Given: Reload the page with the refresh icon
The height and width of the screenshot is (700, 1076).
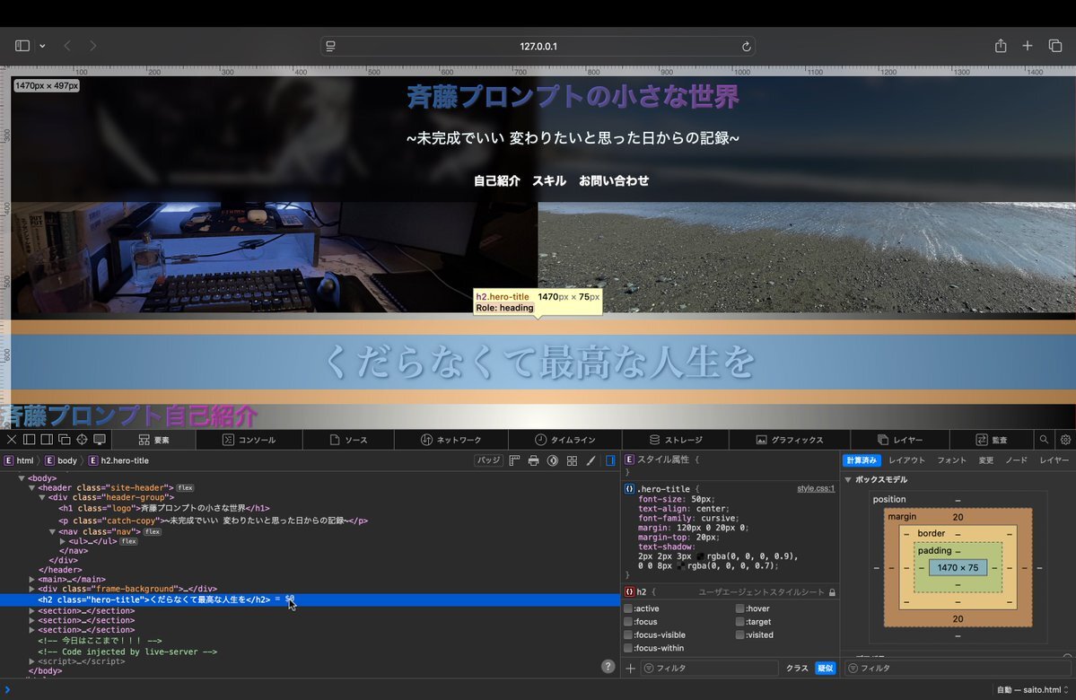Looking at the screenshot, I should (746, 47).
